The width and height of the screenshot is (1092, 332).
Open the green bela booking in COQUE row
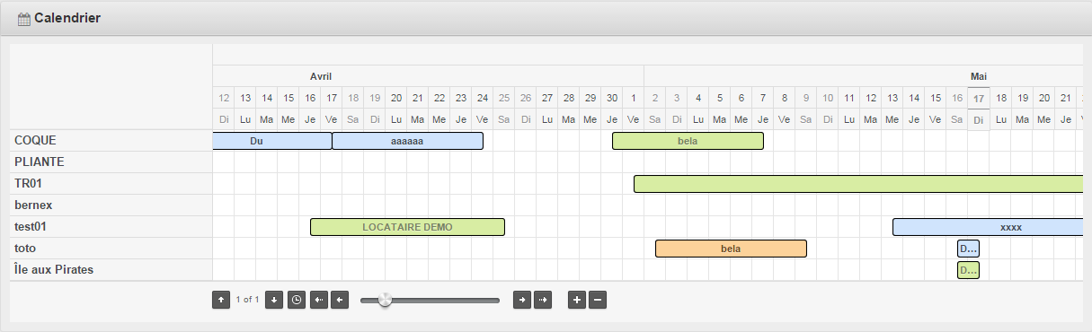[688, 141]
